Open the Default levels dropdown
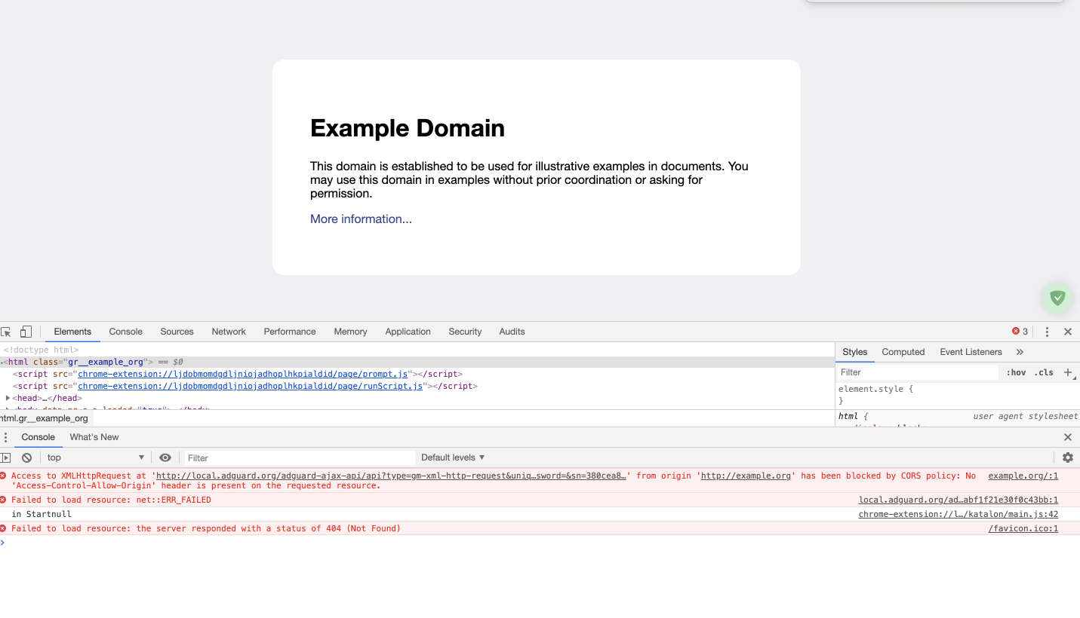 pos(453,457)
